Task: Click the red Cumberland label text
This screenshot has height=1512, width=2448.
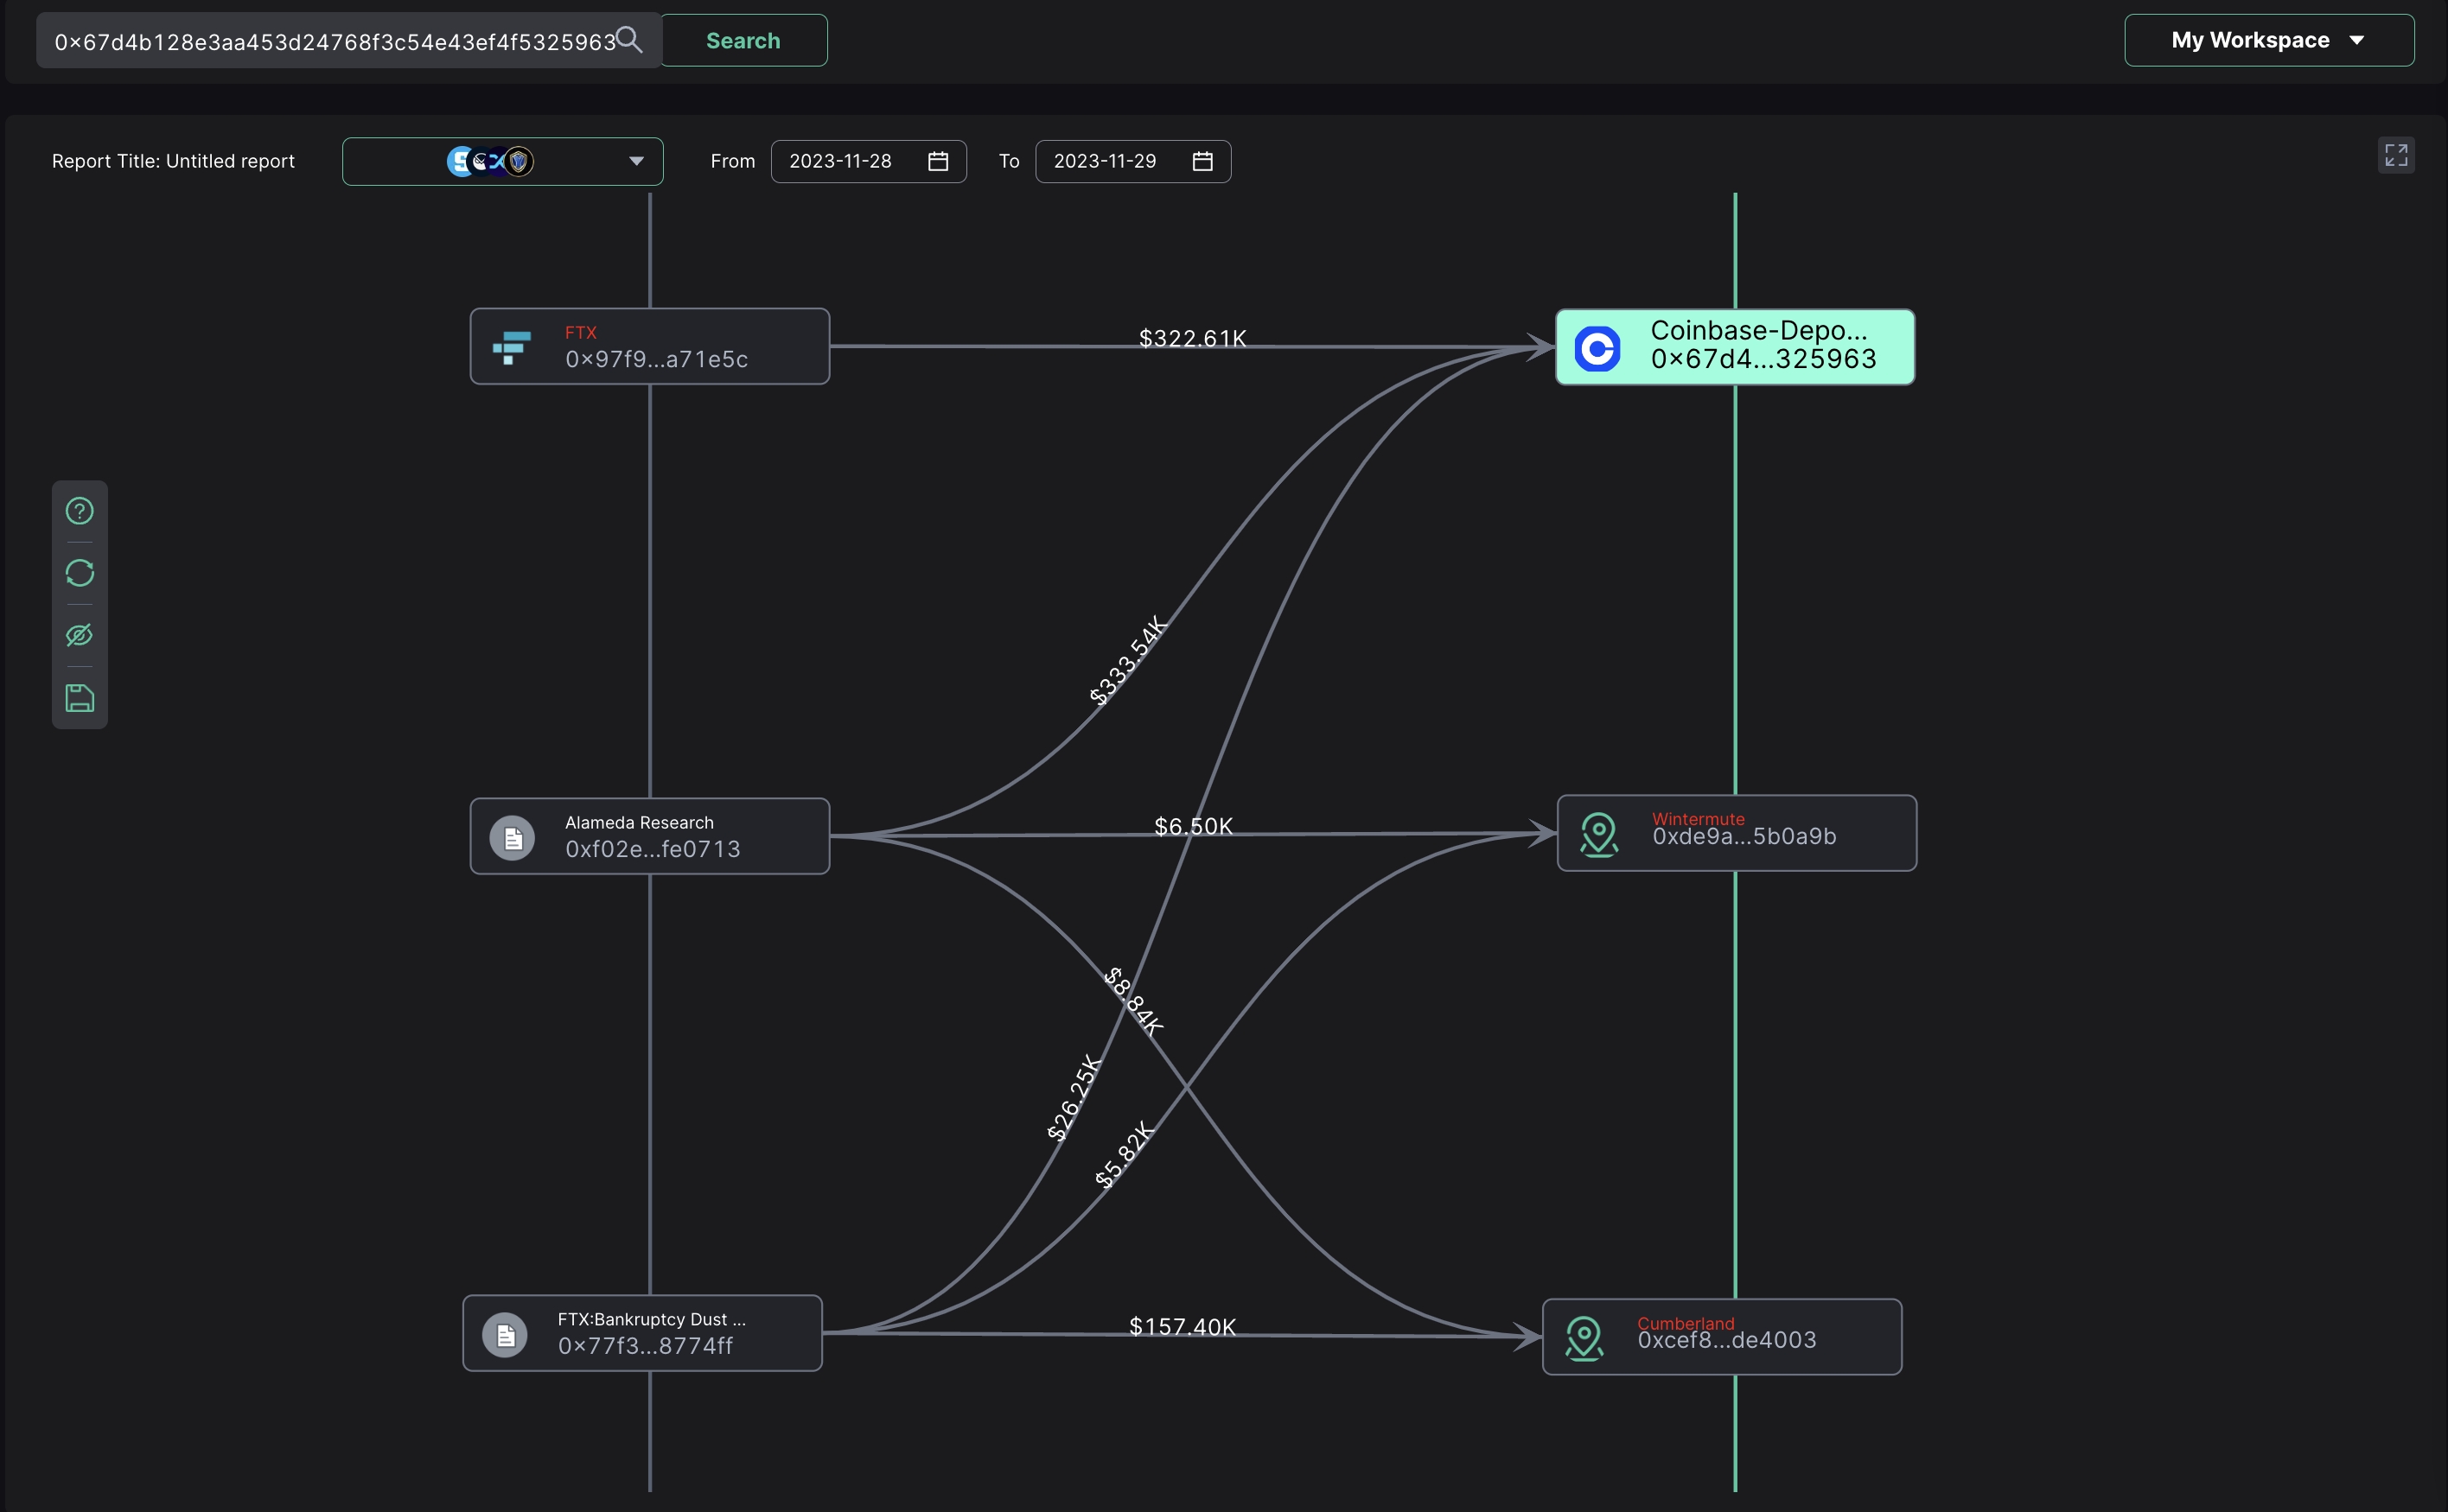Action: point(1686,1323)
